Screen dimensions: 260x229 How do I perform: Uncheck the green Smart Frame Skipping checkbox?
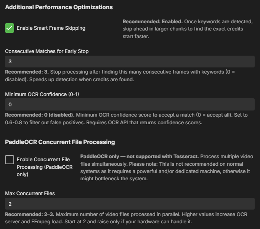pyautogui.click(x=10, y=28)
